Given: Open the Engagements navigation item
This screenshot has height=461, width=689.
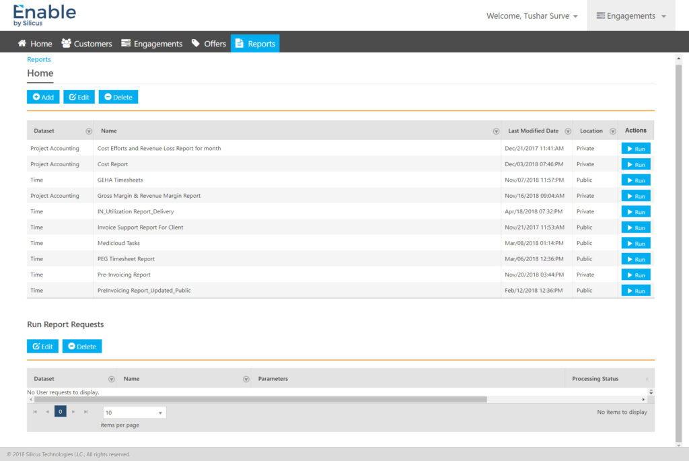Looking at the screenshot, I should [x=151, y=44].
